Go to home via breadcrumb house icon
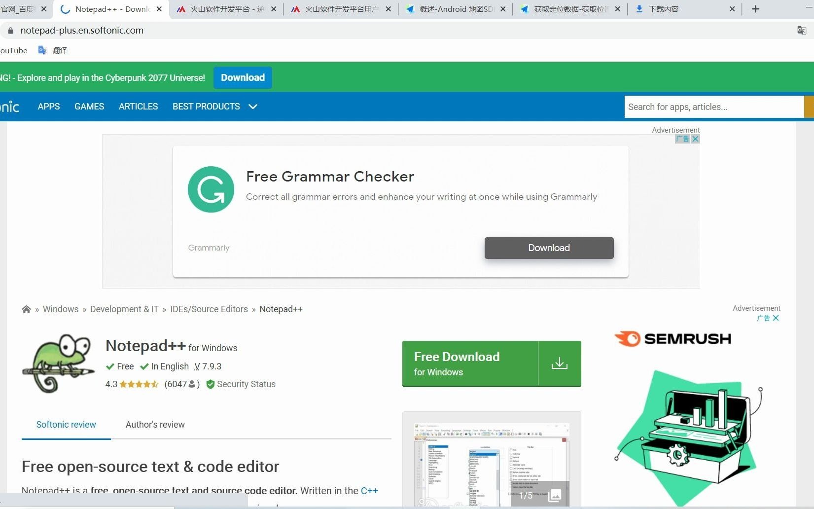 tap(27, 309)
